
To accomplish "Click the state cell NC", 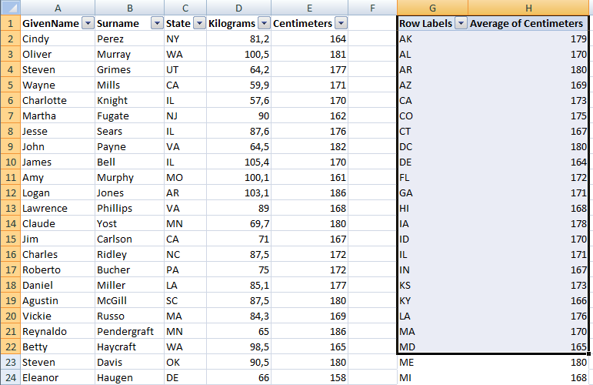I will pos(185,254).
